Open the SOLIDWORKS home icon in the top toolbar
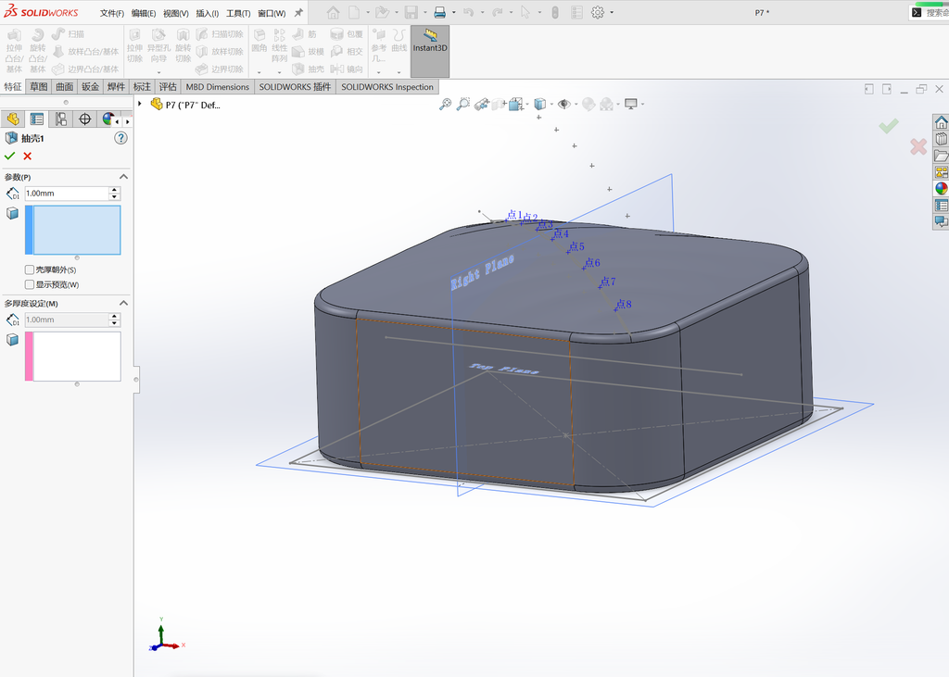Viewport: 949px width, 677px height. [333, 13]
